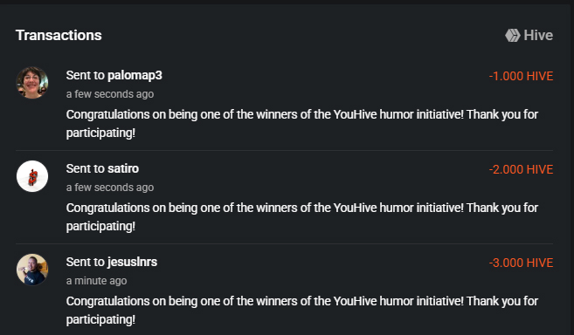This screenshot has width=574, height=335.
Task: Click the palomap3 username link
Action: coord(135,76)
